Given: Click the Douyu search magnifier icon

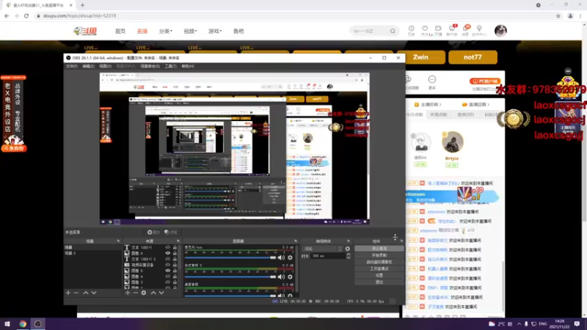Looking at the screenshot, I should 393,31.
